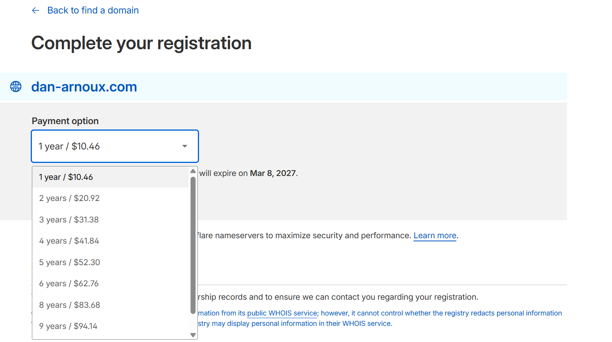The height and width of the screenshot is (342, 612).
Task: Choose the '6 years / $62.76' option
Action: coord(69,284)
